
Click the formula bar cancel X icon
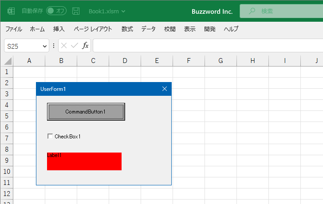tap(64, 46)
